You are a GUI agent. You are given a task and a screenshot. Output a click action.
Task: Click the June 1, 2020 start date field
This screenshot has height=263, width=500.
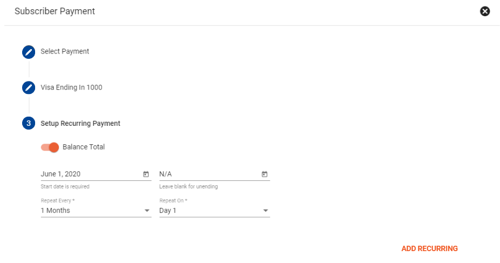click(96, 174)
